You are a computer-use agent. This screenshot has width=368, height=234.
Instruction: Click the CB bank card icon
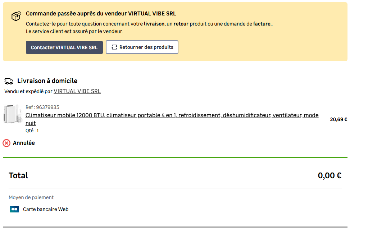tap(14, 209)
